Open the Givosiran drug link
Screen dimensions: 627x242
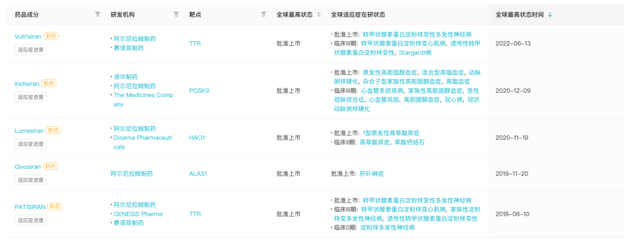pos(28,167)
